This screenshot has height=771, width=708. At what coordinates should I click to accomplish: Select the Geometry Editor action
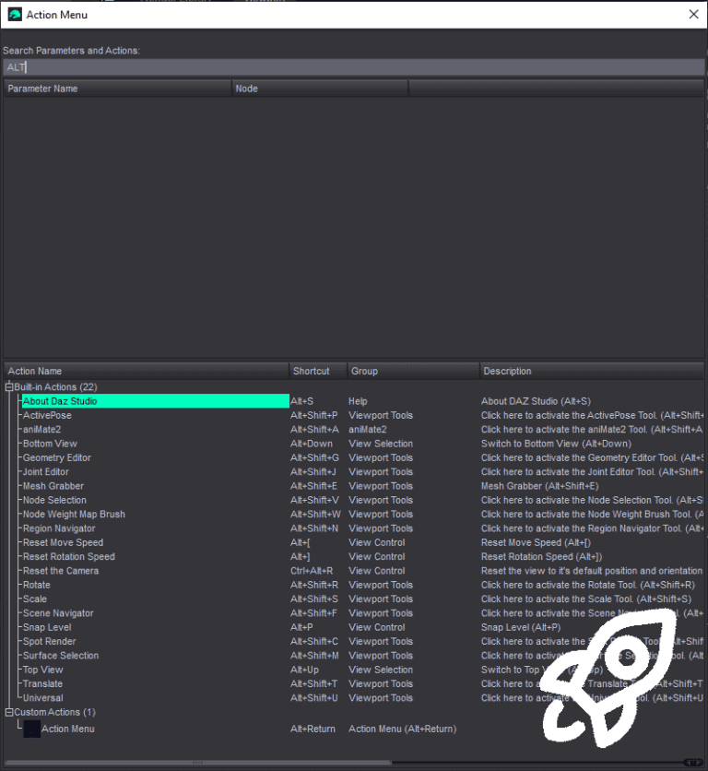(57, 457)
